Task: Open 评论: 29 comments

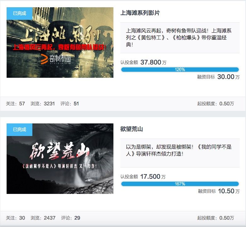Action: pos(71,218)
